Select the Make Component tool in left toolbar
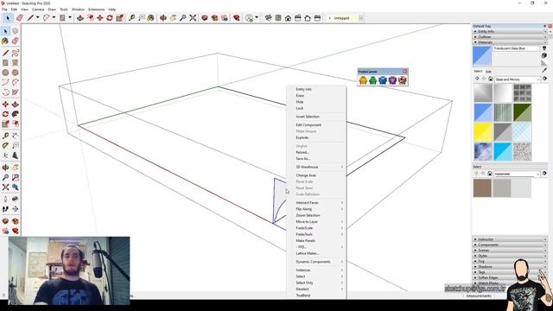This screenshot has height=311, width=553. pyautogui.click(x=16, y=31)
